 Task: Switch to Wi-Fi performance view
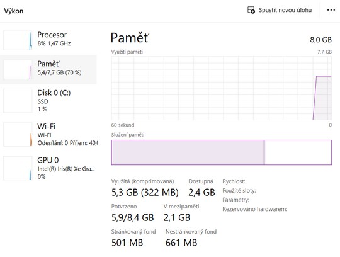tap(48, 134)
